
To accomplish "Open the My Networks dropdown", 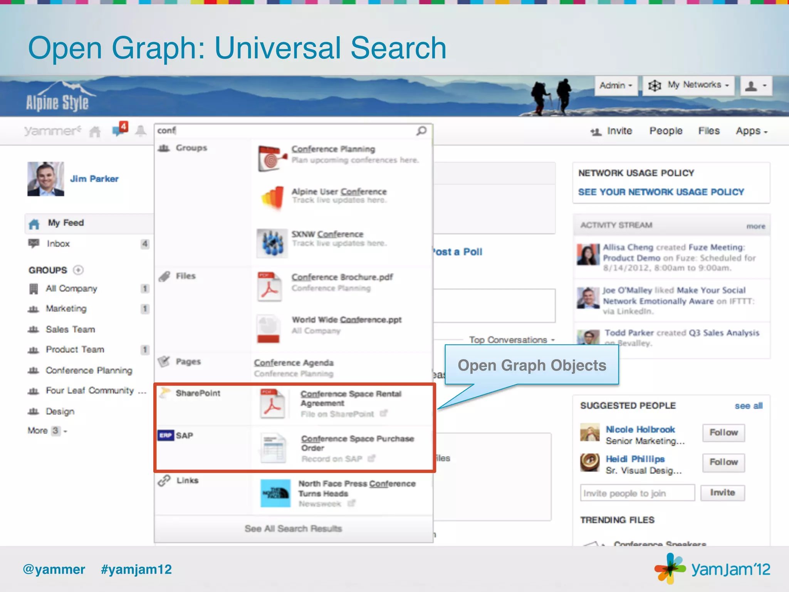I will pos(688,85).
